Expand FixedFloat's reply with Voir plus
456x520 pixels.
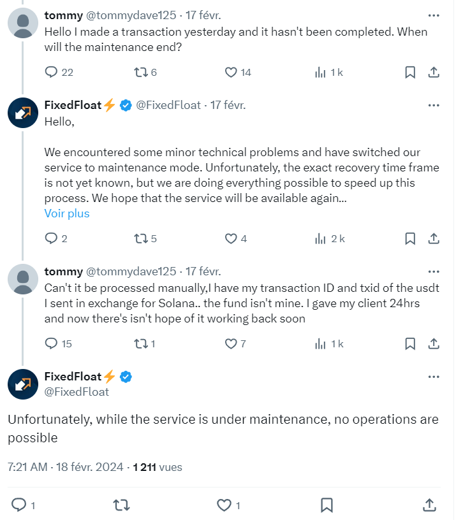[66, 213]
